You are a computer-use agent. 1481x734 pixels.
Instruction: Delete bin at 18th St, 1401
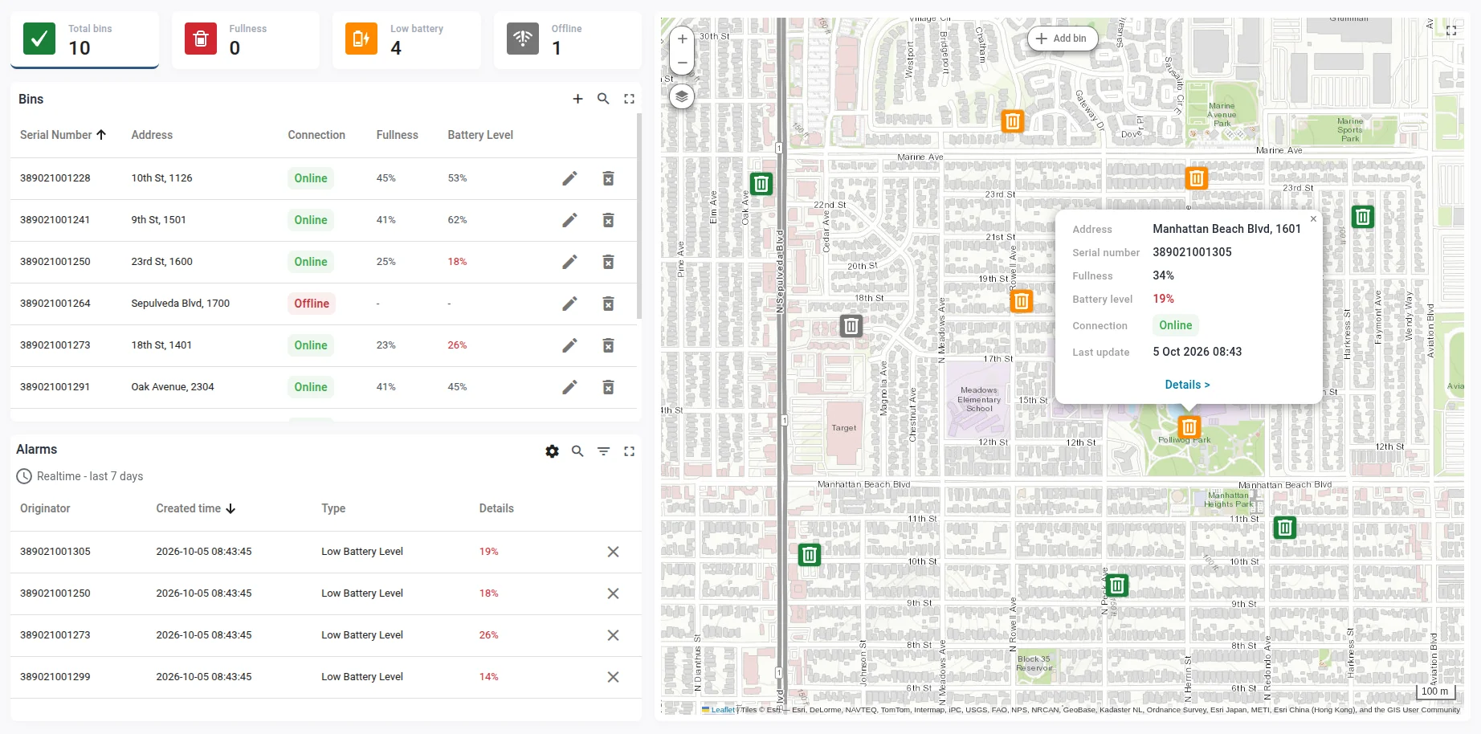point(608,345)
